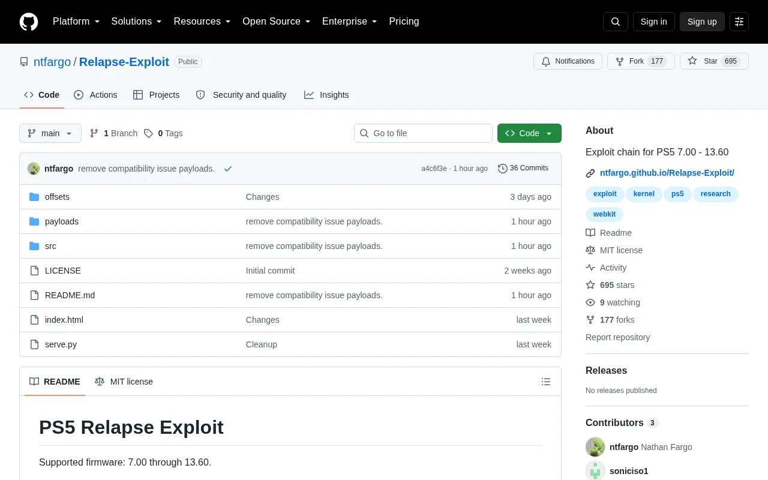Viewport: 768px width, 480px height.
Task: View commit history clock icon
Action: (x=503, y=169)
